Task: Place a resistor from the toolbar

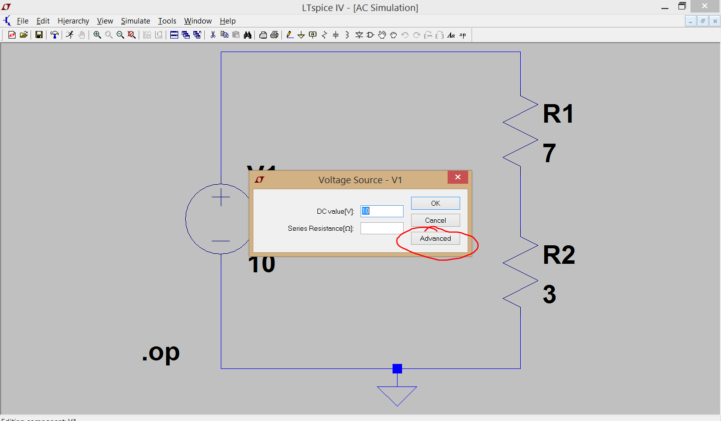Action: click(x=324, y=35)
